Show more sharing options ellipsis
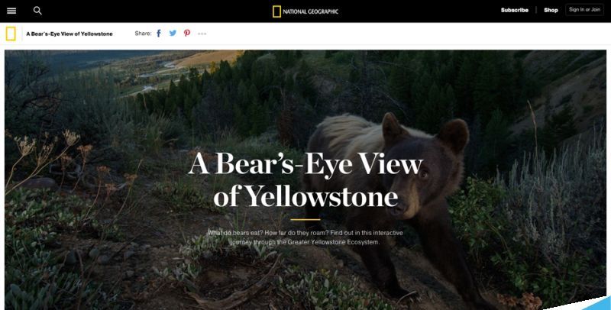This screenshot has width=611, height=310. (x=202, y=34)
